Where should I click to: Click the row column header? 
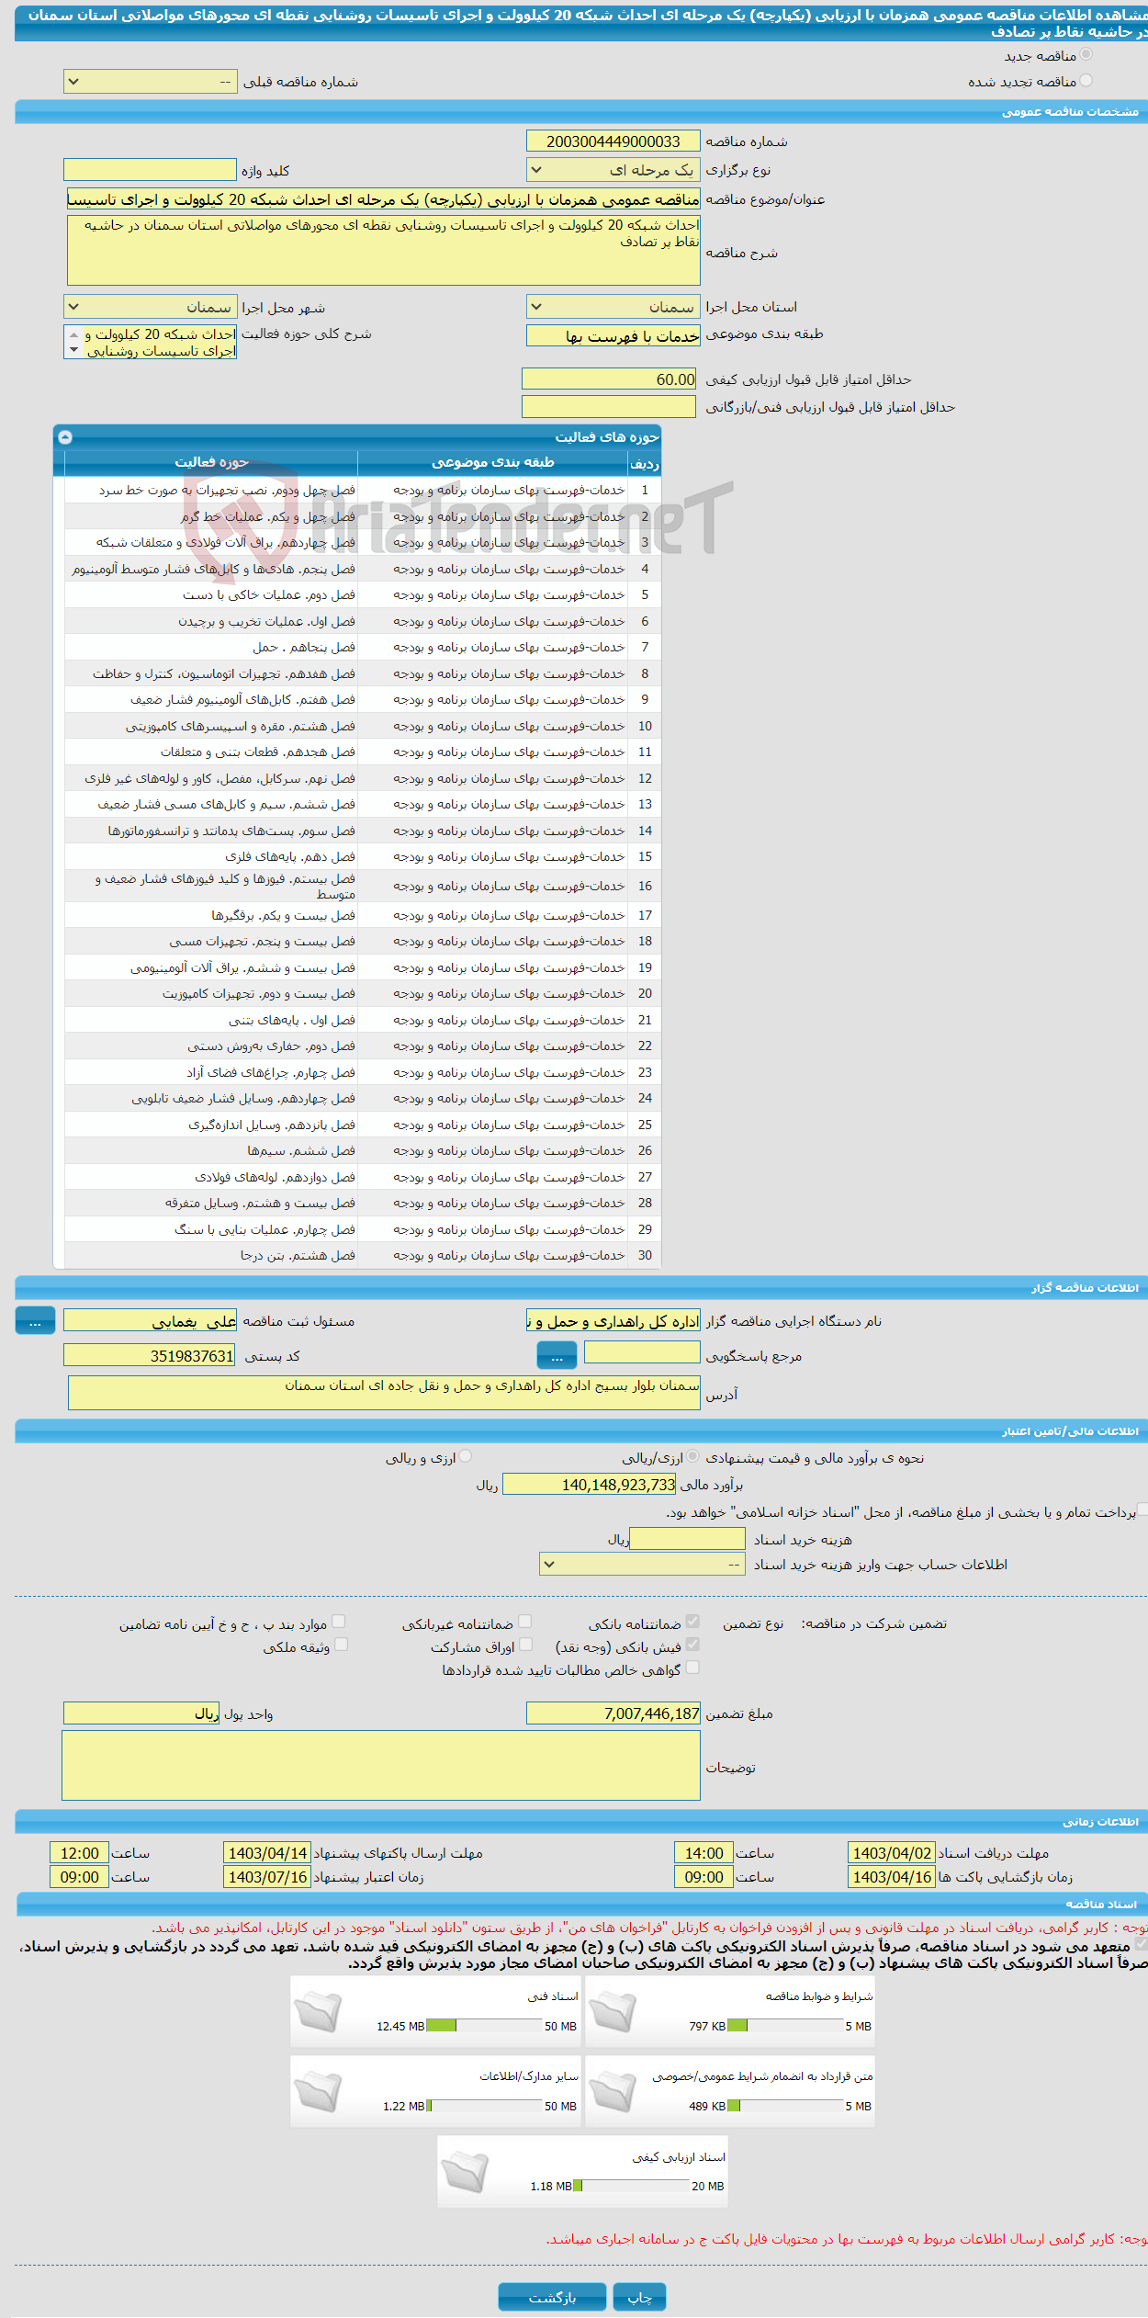pos(645,463)
